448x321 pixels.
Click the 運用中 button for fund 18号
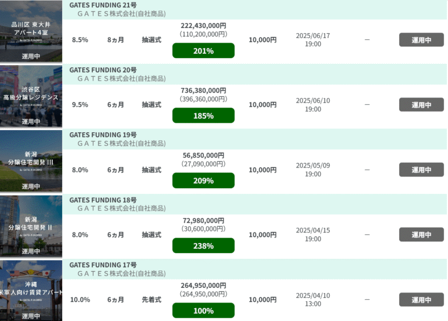tap(422, 234)
